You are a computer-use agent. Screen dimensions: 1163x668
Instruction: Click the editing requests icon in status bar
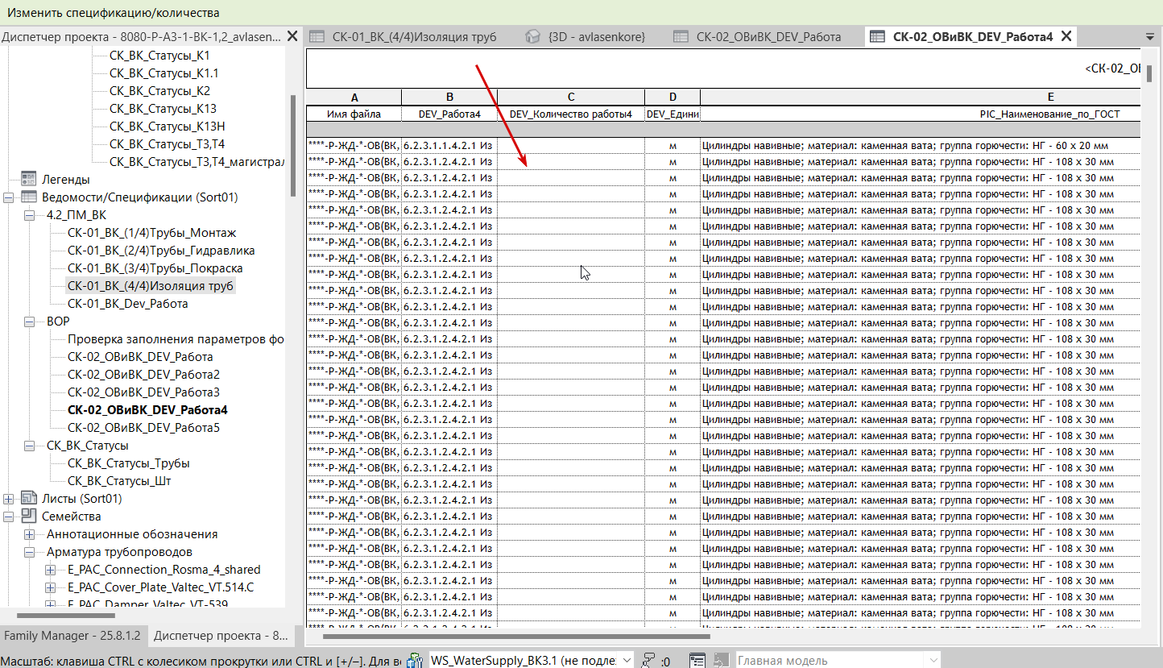click(648, 660)
